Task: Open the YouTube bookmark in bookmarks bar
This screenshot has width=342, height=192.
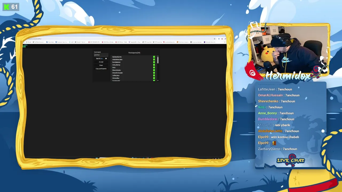Action: click(x=39, y=42)
